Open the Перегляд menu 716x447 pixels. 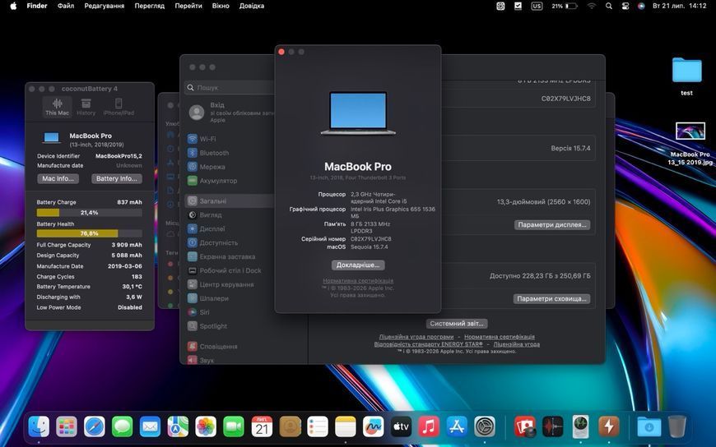[149, 6]
